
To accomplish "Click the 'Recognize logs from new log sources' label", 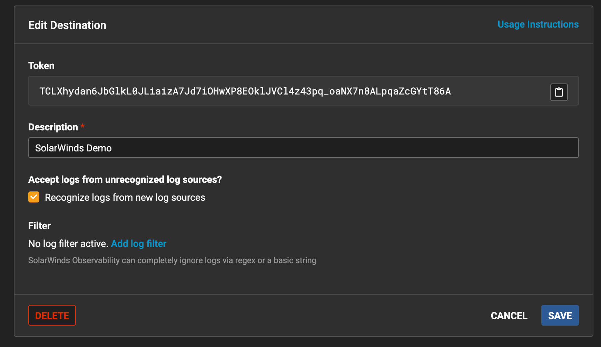I will click(x=125, y=198).
